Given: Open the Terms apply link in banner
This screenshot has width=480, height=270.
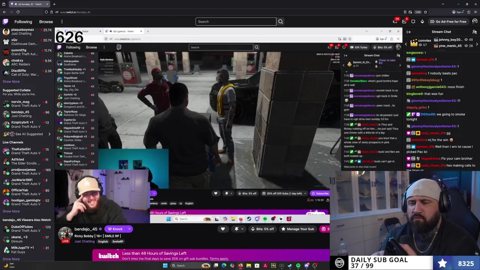Looking at the screenshot, I should [219, 259].
